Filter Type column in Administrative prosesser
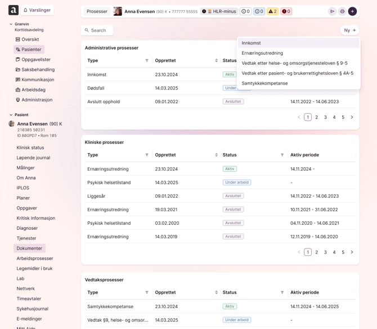 (x=147, y=61)
